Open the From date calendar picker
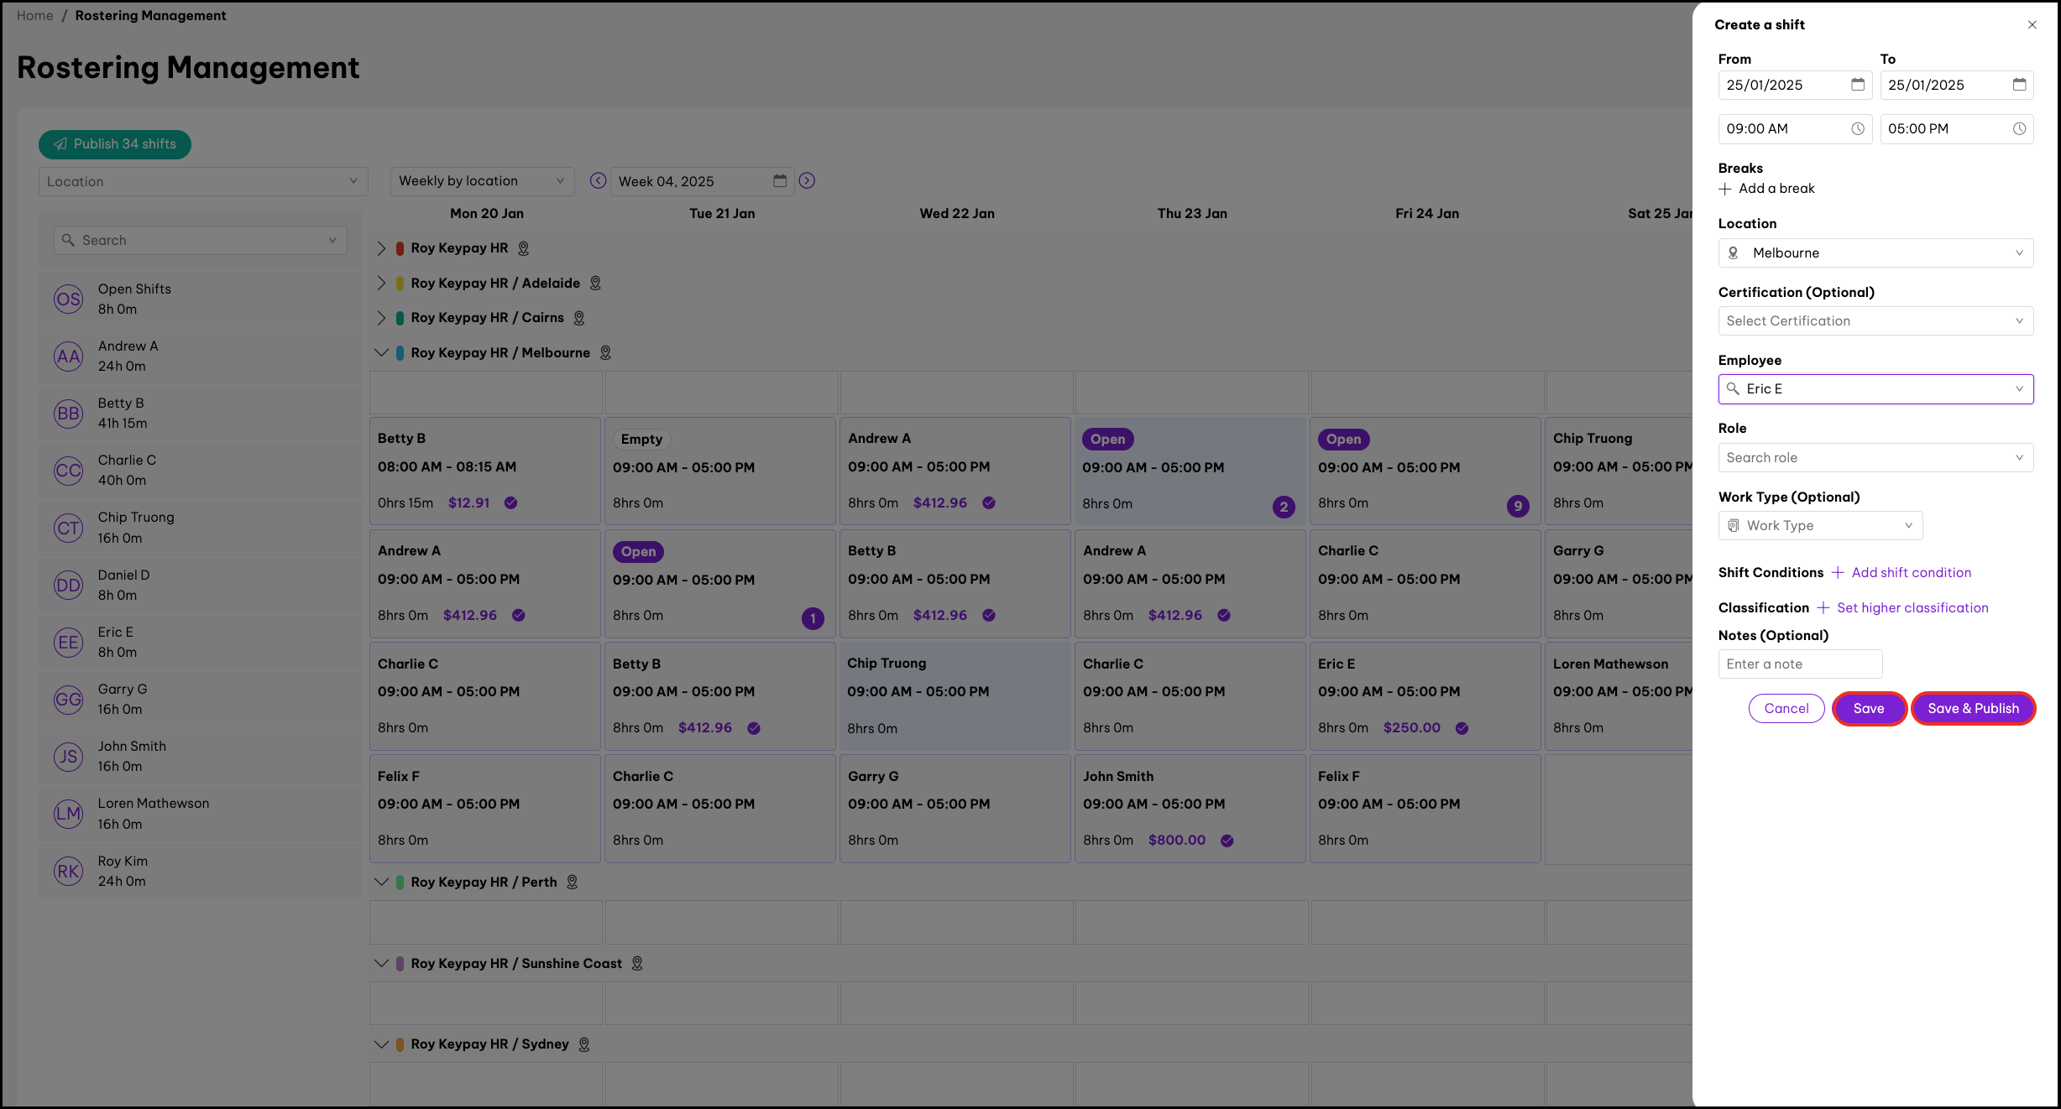2061x1109 pixels. pos(1857,85)
